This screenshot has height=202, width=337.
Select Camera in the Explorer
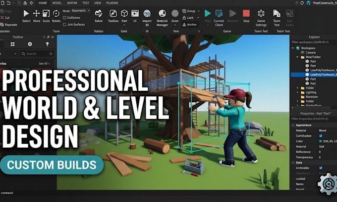[x=311, y=52]
